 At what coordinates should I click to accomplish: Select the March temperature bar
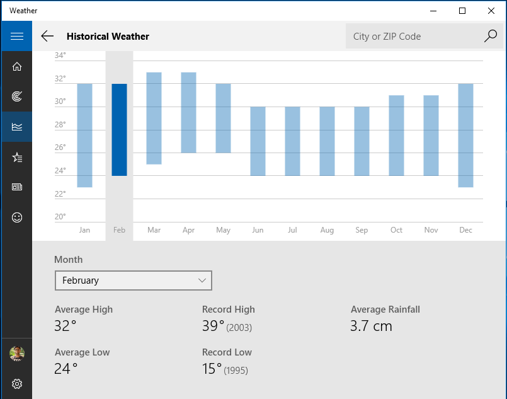[154, 118]
